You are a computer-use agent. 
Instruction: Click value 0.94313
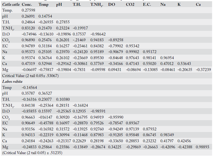28,135
